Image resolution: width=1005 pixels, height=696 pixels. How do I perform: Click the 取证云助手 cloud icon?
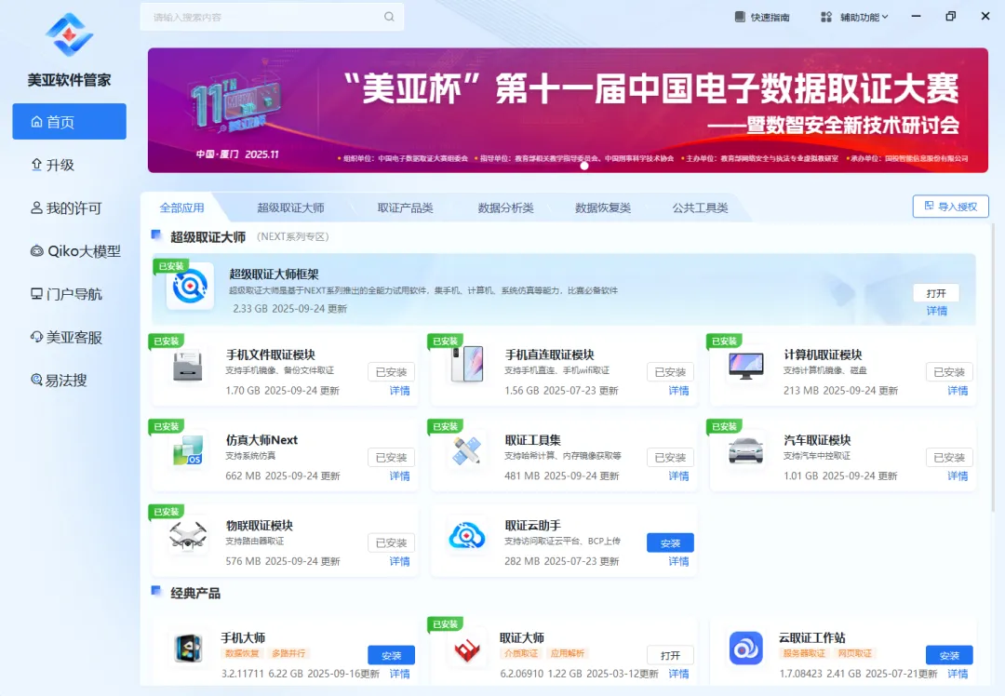click(467, 537)
